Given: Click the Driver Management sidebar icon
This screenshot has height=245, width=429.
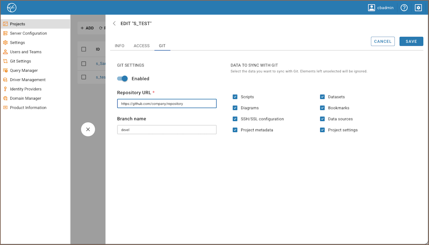Looking at the screenshot, I should pyautogui.click(x=5, y=80).
